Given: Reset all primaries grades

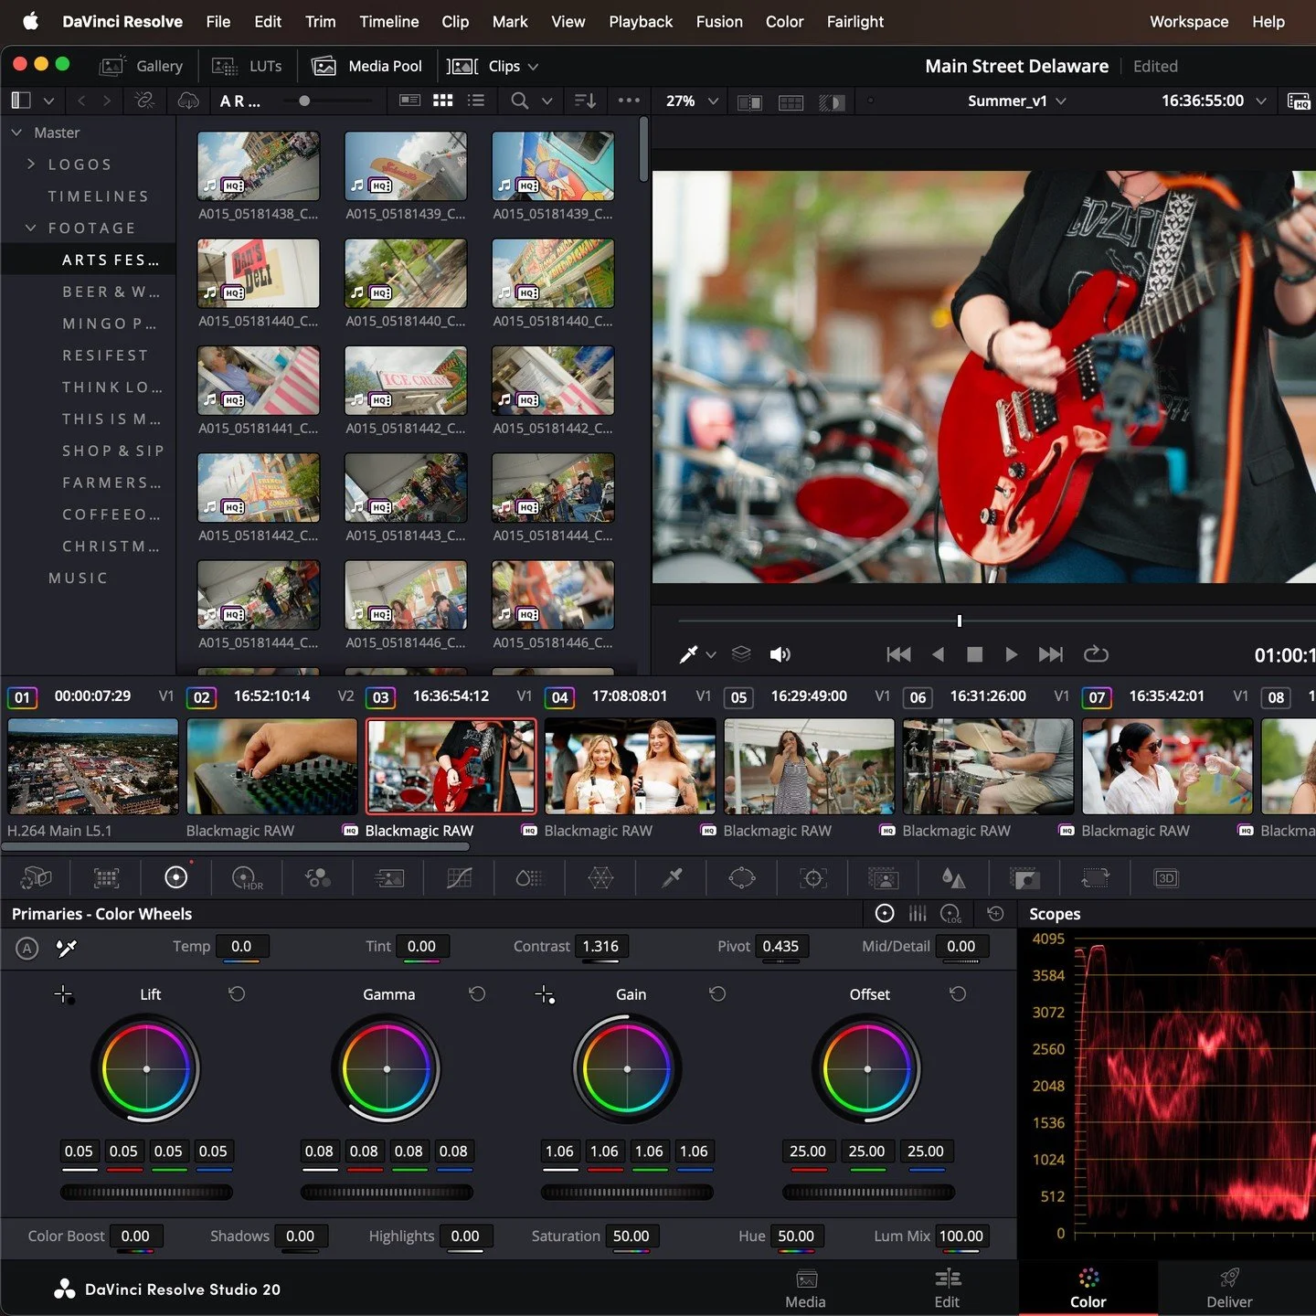Looking at the screenshot, I should click(x=996, y=913).
